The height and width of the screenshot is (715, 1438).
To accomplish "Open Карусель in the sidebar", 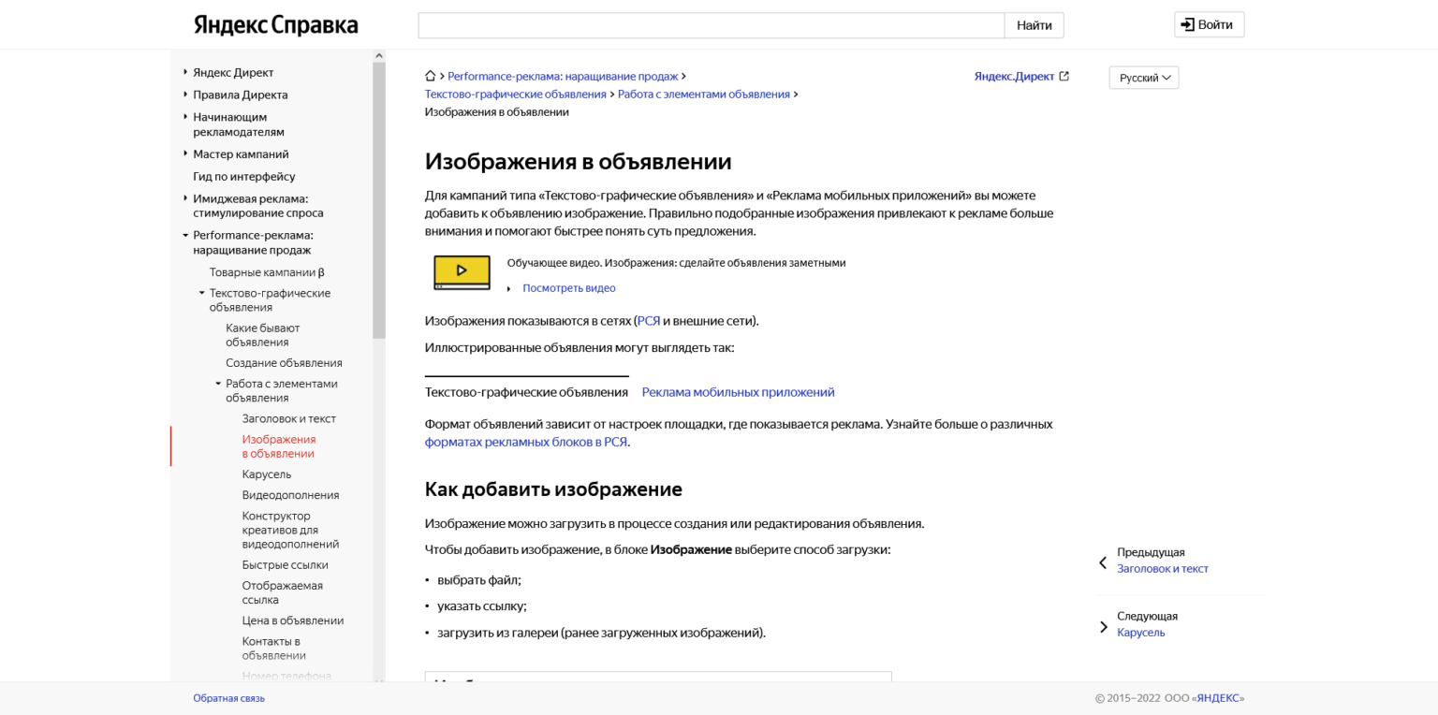I will (266, 474).
